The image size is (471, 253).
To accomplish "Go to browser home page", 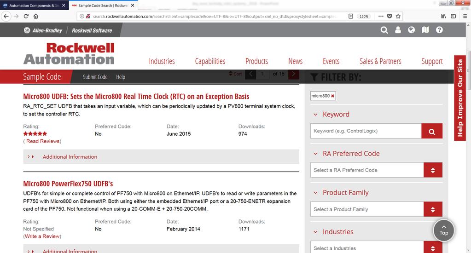I will point(36,16).
